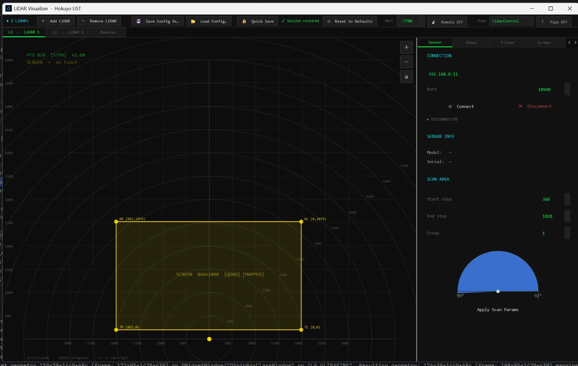Screen dimensions: 578x366
Task: Click the Load Config folder icon
Action: (x=193, y=21)
